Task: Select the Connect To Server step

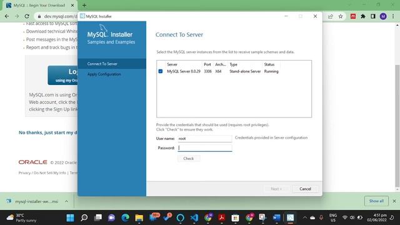Action: click(x=112, y=64)
